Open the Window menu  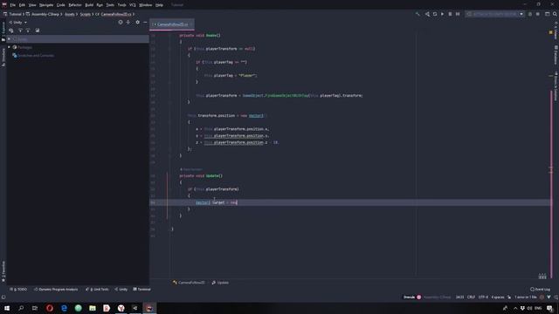click(x=145, y=5)
